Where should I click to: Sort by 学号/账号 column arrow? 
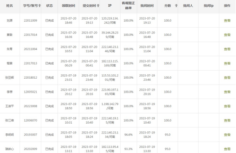pyautogui.click(x=40, y=6)
